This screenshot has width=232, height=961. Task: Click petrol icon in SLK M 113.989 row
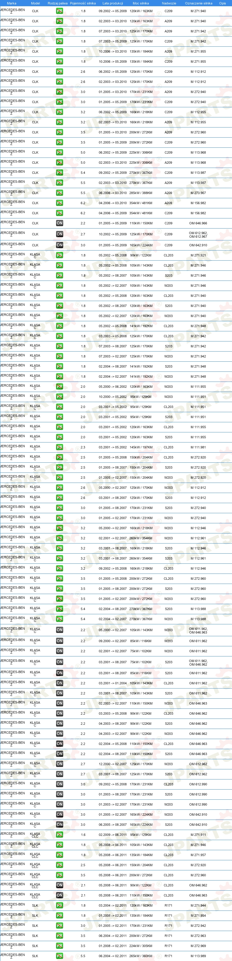[60, 956]
